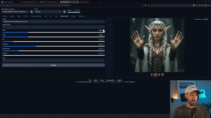Click the Brave Rewards triangle icon

(x=149, y=5)
